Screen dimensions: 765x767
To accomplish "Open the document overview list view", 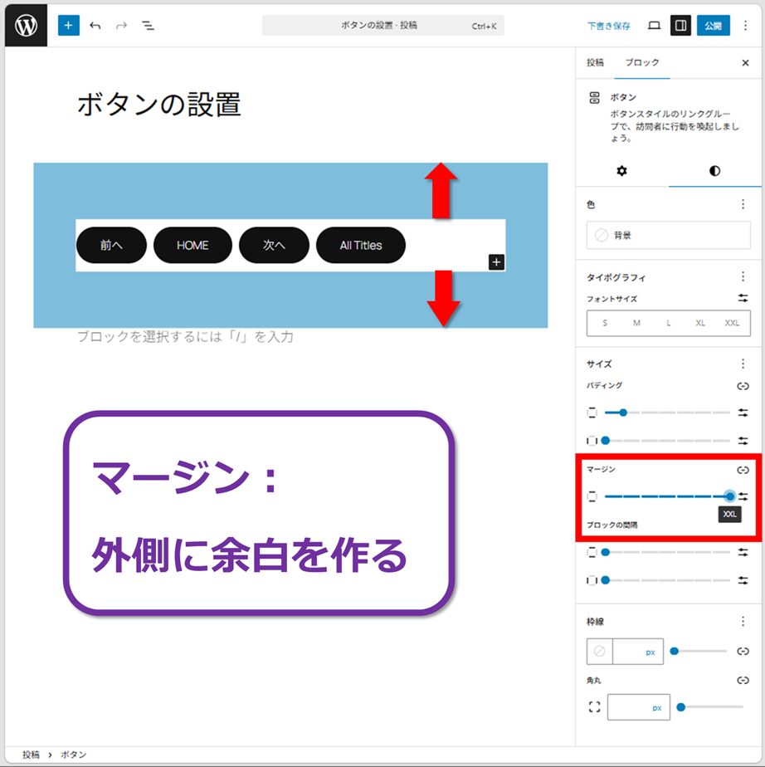I will click(x=148, y=26).
